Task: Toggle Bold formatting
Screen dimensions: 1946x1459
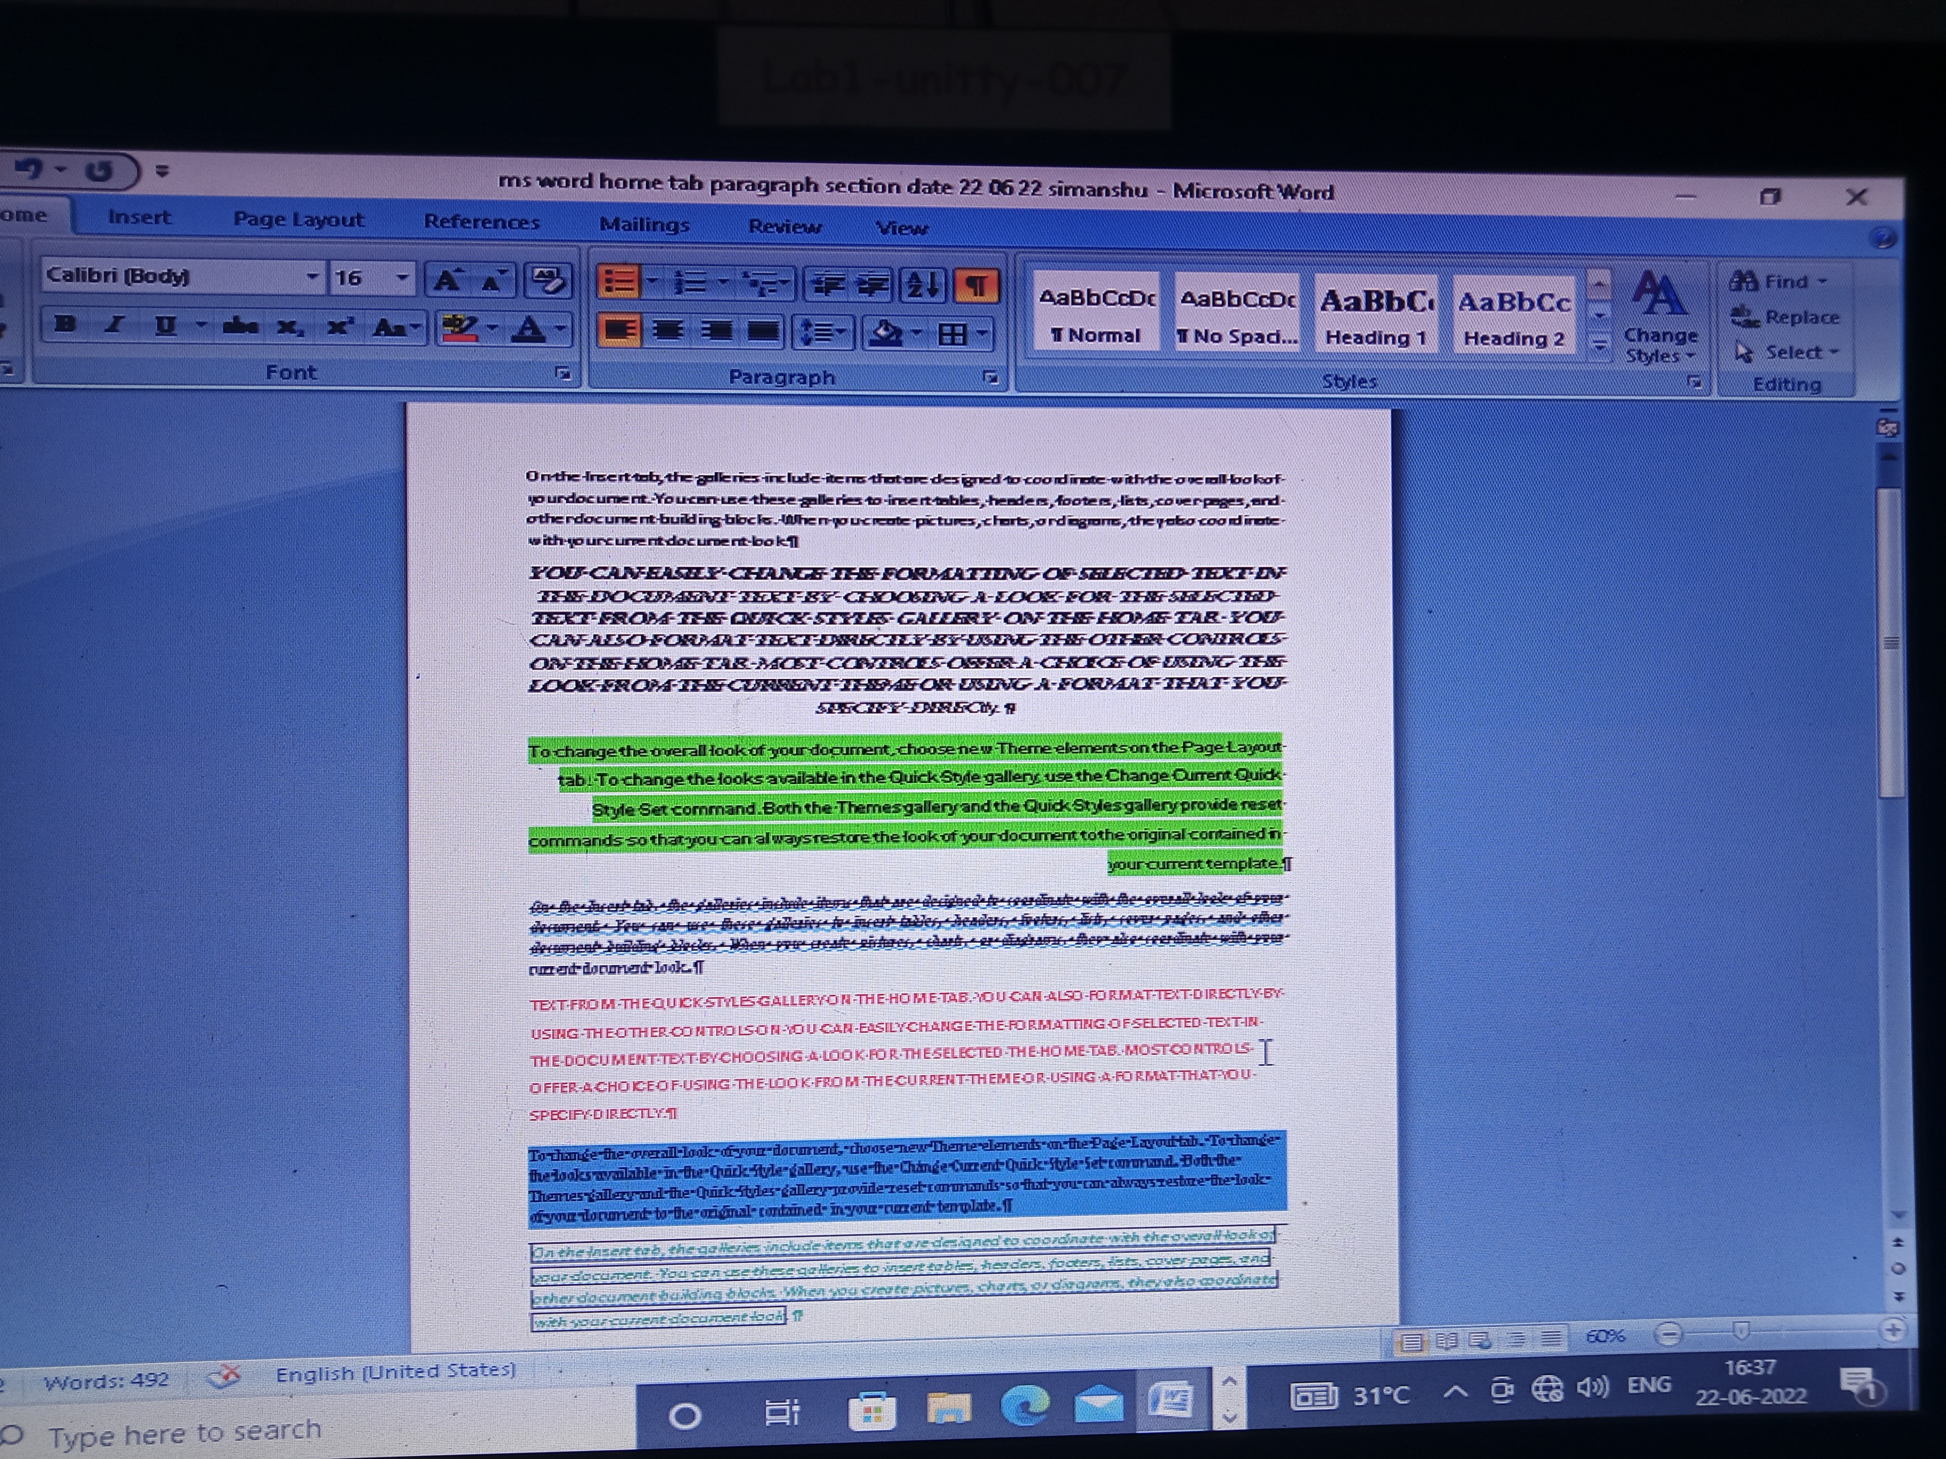Action: point(64,324)
